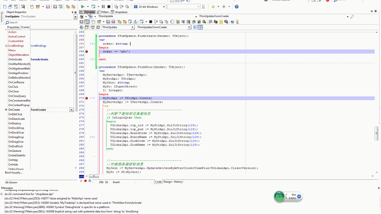Click the FormActivate handler value
Viewport: 381px width, 214px height.
pyautogui.click(x=39, y=60)
